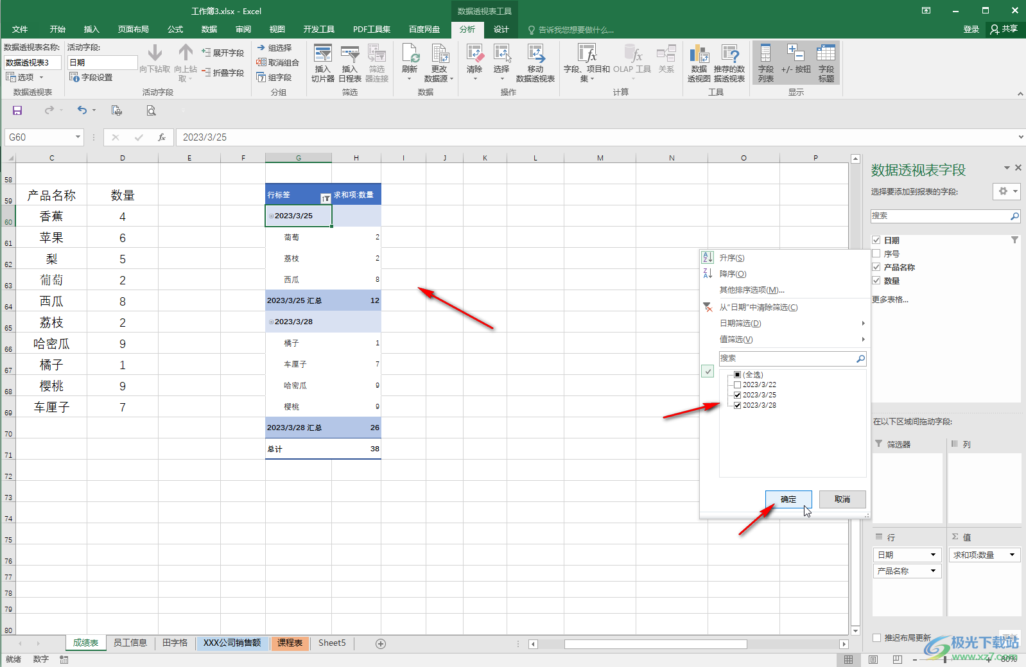Check the 序号 field checkbox
Screen dimensions: 1026x667
click(876, 254)
